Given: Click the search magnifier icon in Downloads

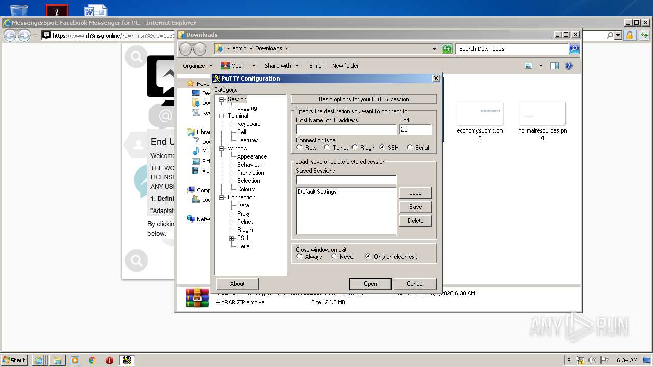Looking at the screenshot, I should (574, 49).
